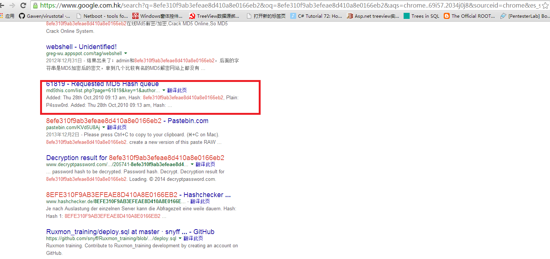Click the page icon of 打开新的标签页 bookmark
Image resolution: width=550 pixels, height=259 pixels.
(249, 16)
